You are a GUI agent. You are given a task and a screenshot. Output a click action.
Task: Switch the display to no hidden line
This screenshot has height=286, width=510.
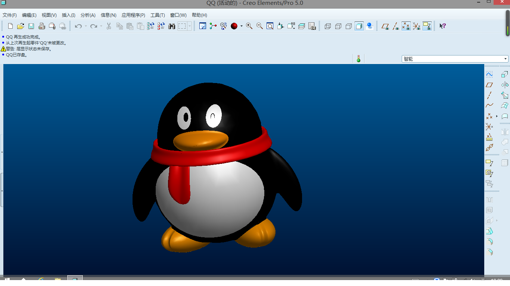tap(349, 26)
